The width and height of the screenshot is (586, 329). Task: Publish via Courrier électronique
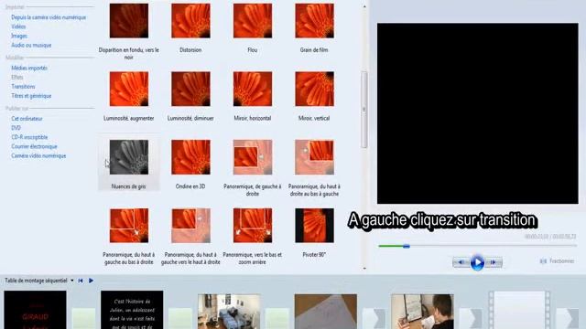pyautogui.click(x=34, y=146)
